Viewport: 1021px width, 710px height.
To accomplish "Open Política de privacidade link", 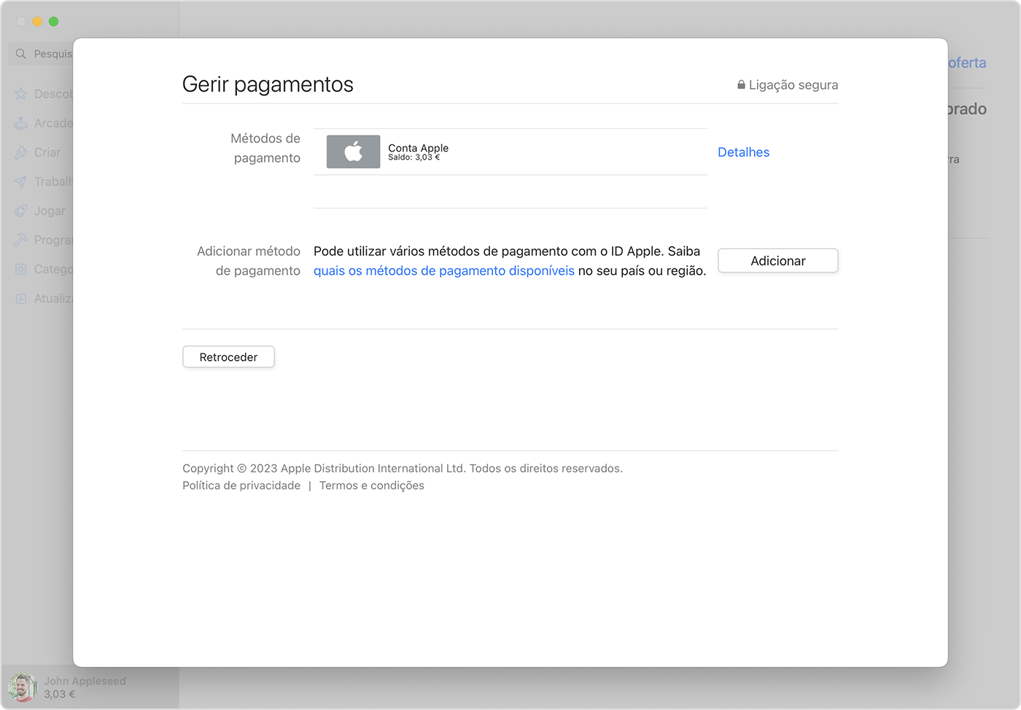I will pyautogui.click(x=241, y=485).
